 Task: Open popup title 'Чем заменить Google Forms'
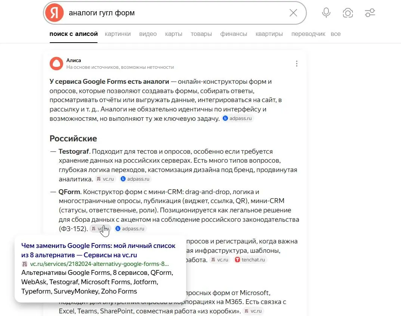(x=98, y=250)
